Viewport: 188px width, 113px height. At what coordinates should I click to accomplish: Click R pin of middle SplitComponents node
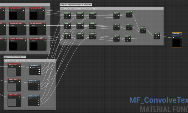tap(38, 85)
